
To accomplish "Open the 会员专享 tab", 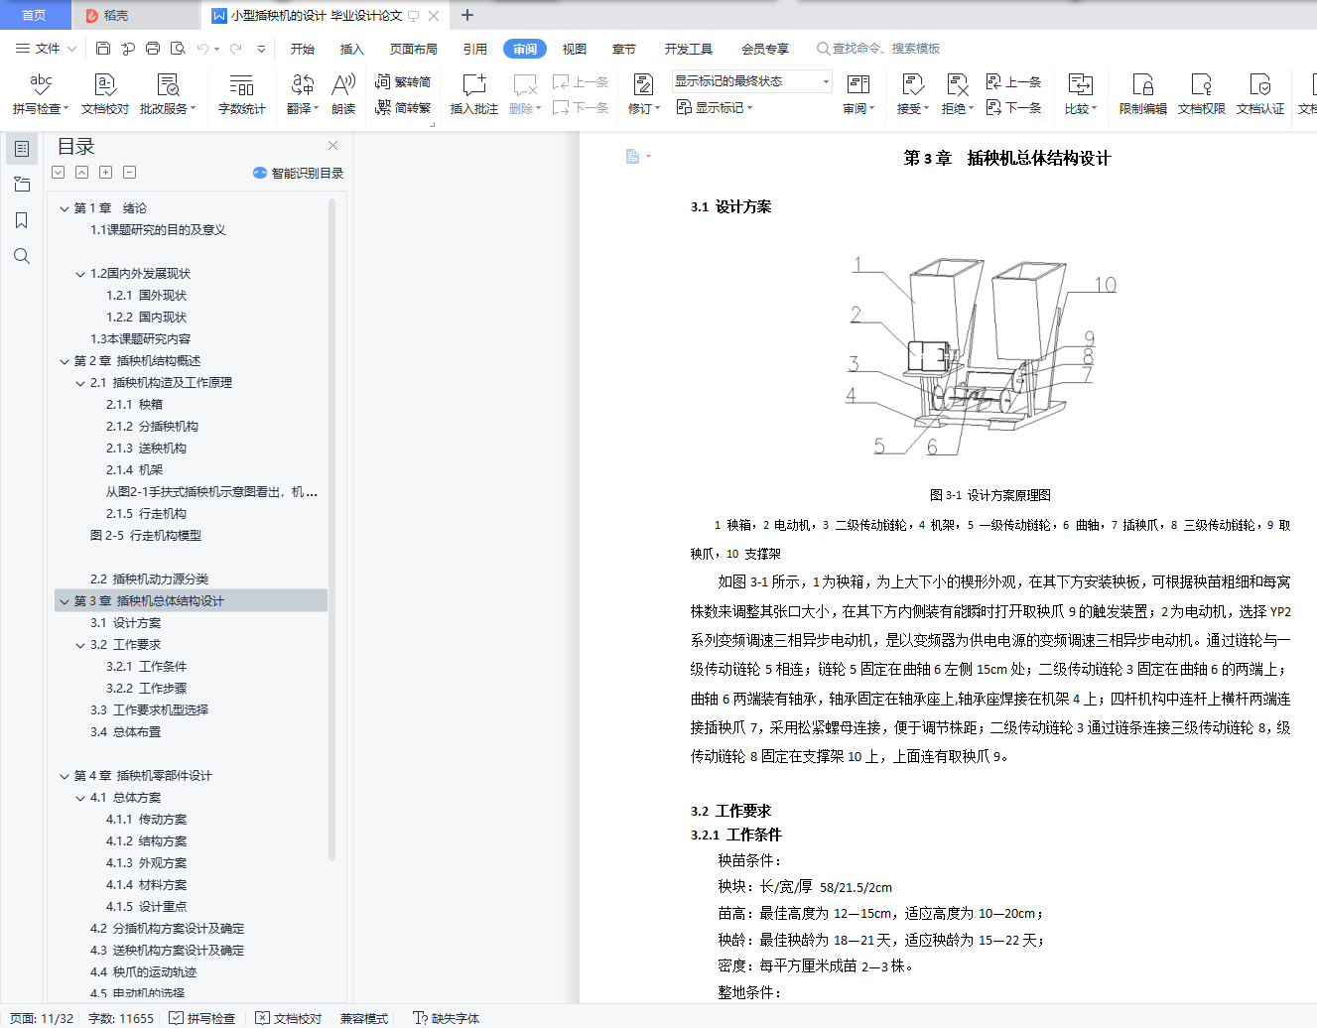I will coord(764,49).
